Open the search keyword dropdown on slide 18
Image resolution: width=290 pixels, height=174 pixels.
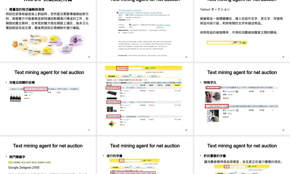pos(143,68)
